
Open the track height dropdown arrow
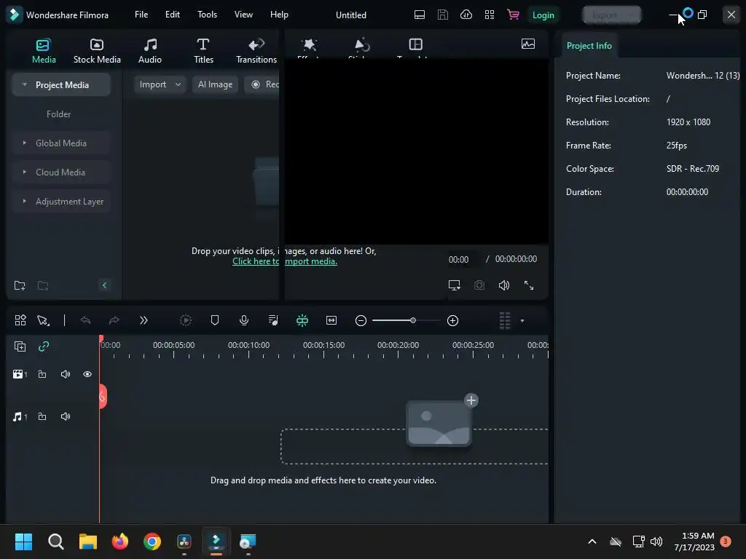coord(522,321)
